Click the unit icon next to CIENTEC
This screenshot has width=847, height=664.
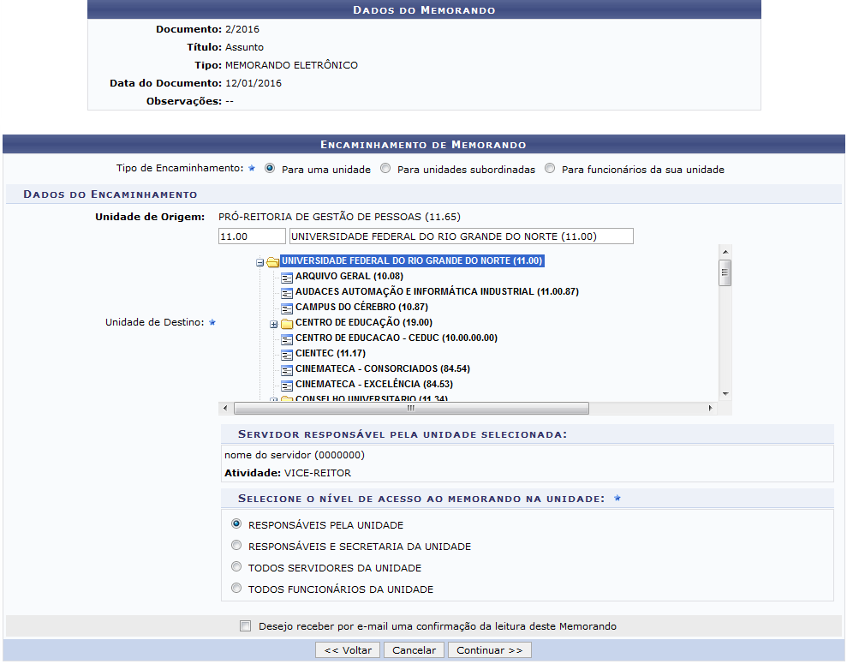pos(287,355)
